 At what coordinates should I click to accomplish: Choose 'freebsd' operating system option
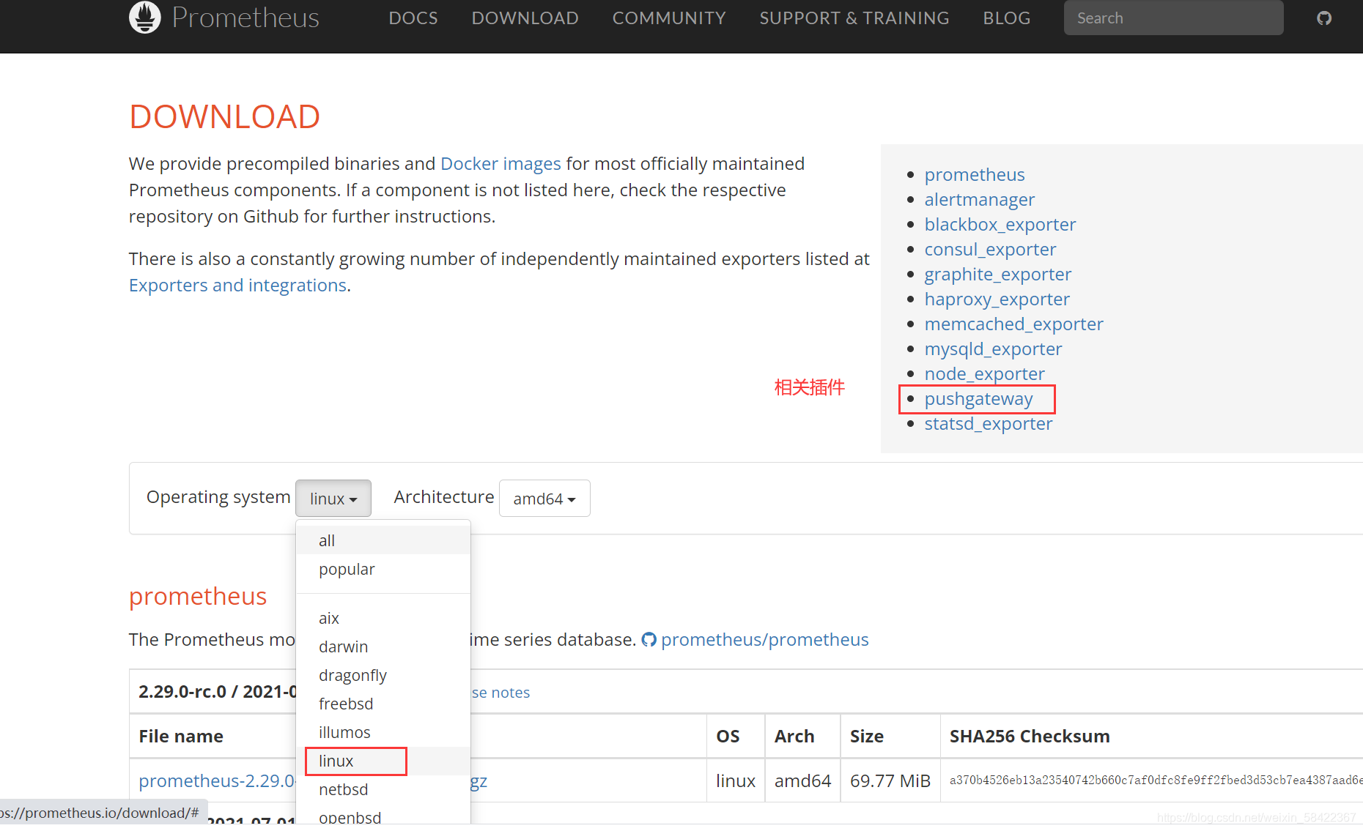[x=383, y=704]
